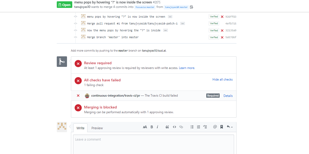Open the @mention user suggestion icon
This screenshot has height=154, width=309.
coord(215,127)
